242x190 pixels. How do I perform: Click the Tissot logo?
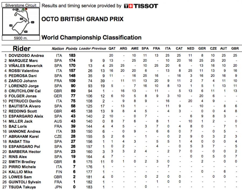coord(141,6)
